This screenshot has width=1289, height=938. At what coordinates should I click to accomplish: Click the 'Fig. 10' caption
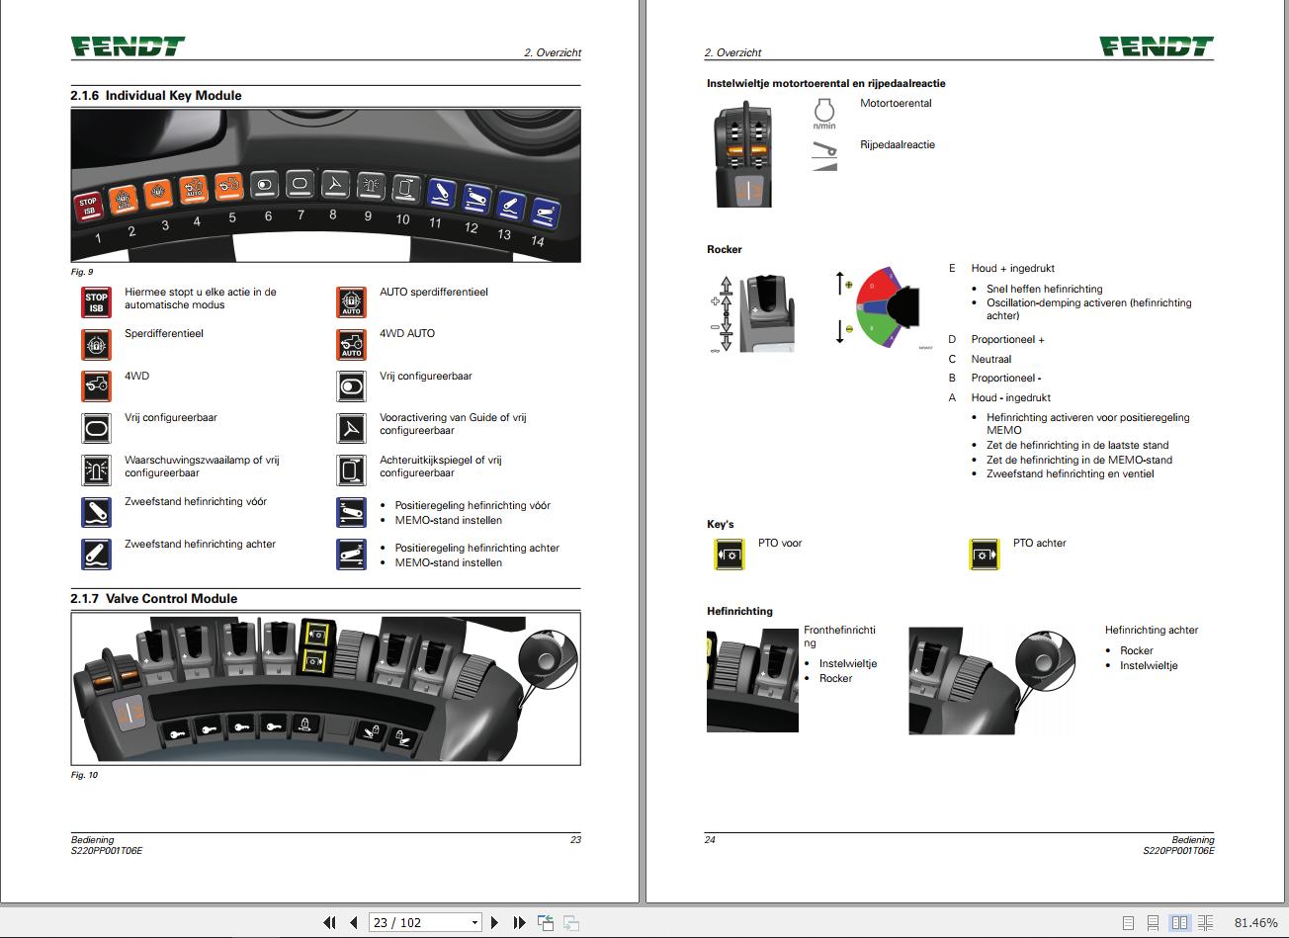coord(84,775)
